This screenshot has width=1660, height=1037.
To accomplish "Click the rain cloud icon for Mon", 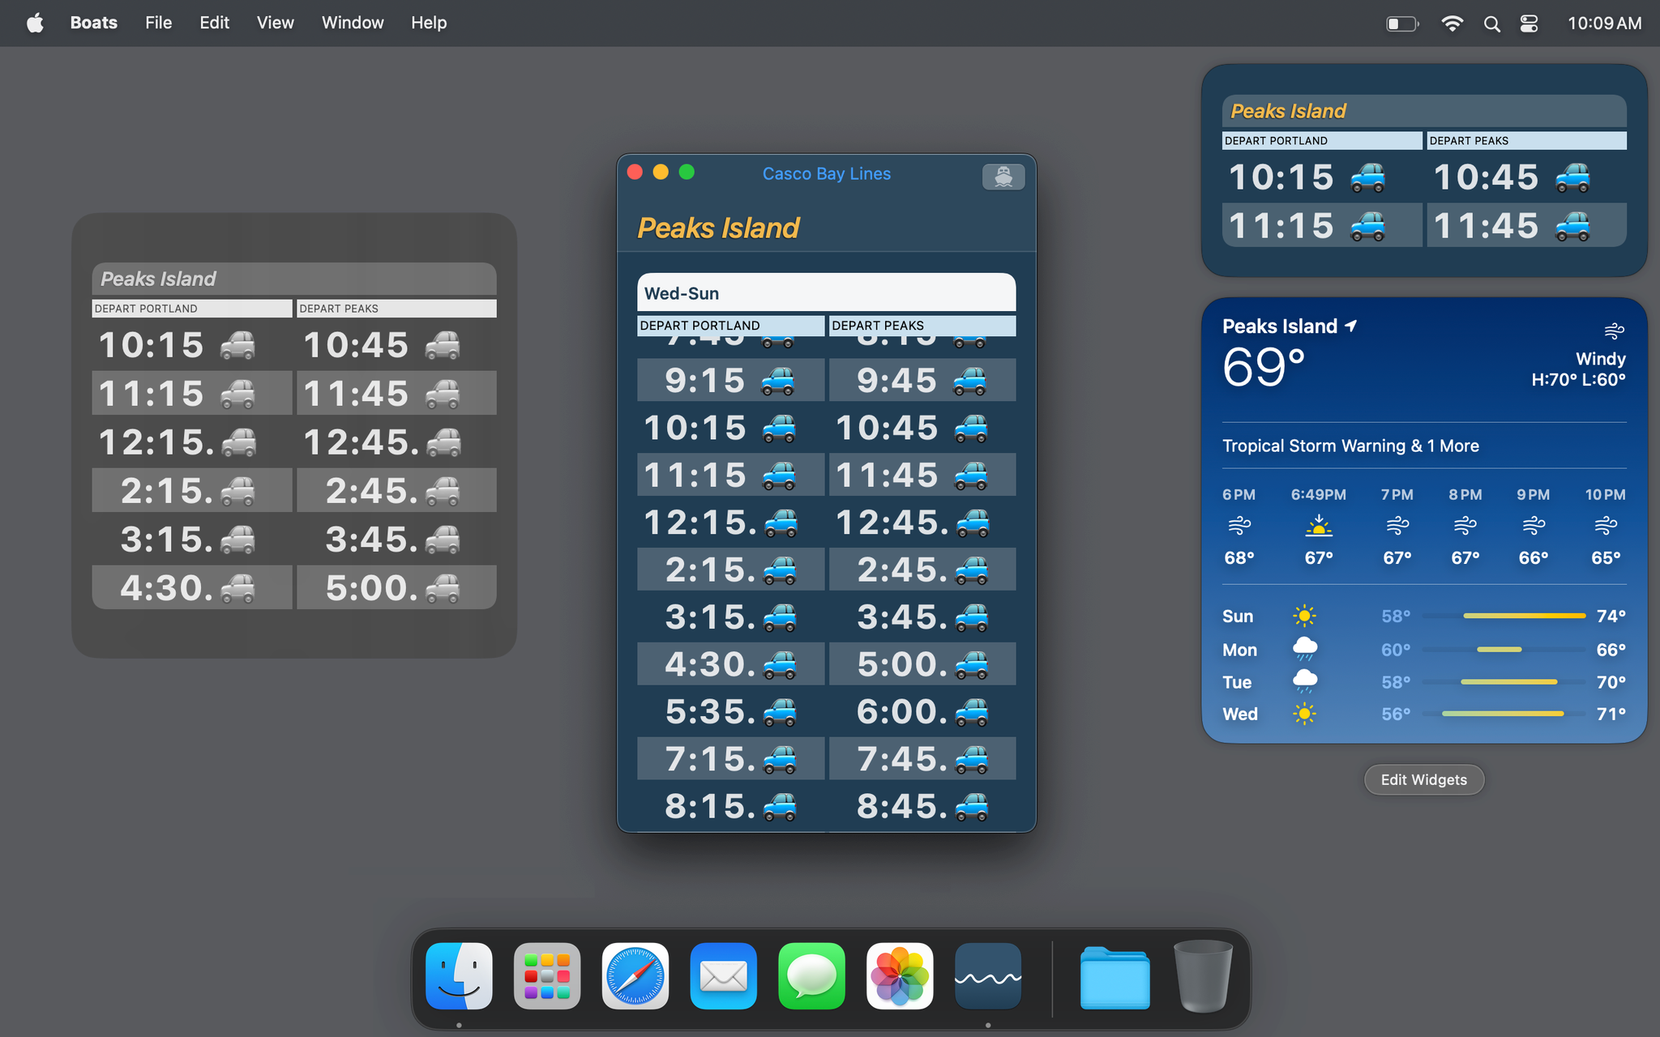I will 1304,649.
